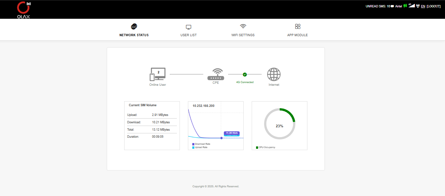Click the LOGOUT link
The image size is (445, 196).
coord(433,6)
